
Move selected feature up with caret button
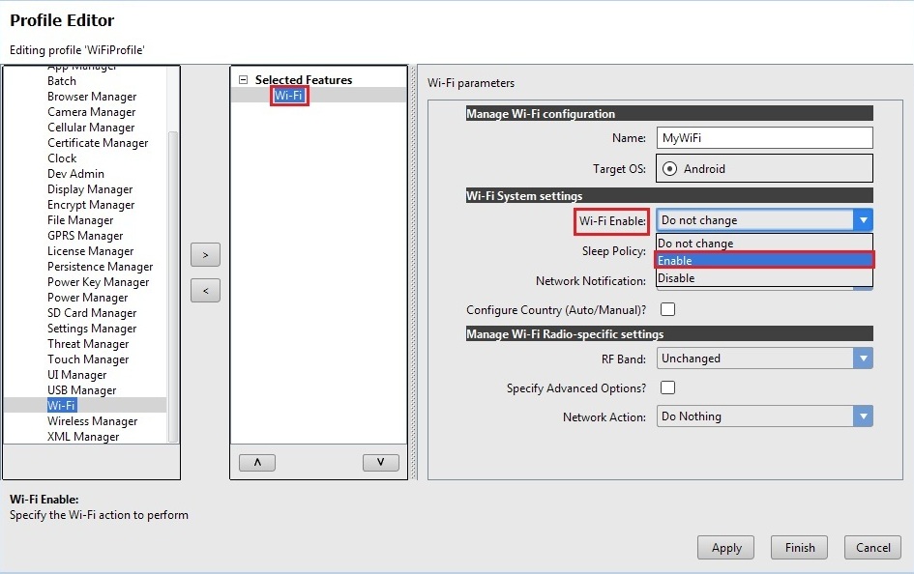point(256,463)
